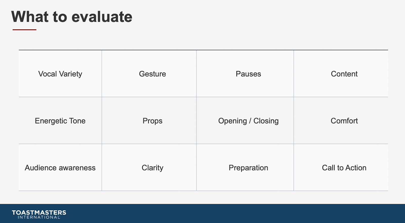Select the Props table cell
Image resolution: width=405 pixels, height=223 pixels.
tap(149, 121)
